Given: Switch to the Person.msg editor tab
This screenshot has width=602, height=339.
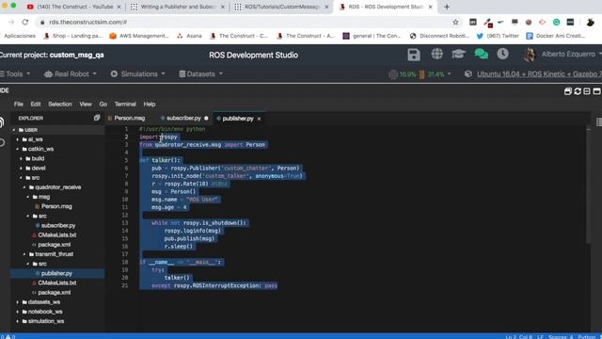Looking at the screenshot, I should tap(130, 119).
